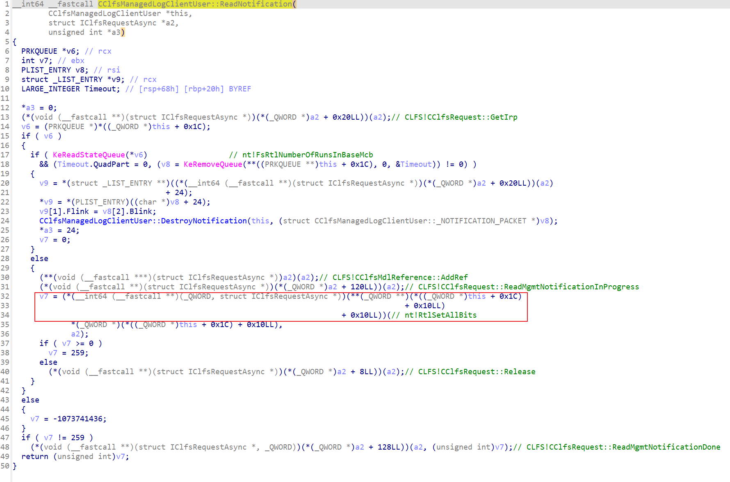Select the PRKQUEUE type in v6 declaration
The image size is (730, 482).
coord(39,51)
